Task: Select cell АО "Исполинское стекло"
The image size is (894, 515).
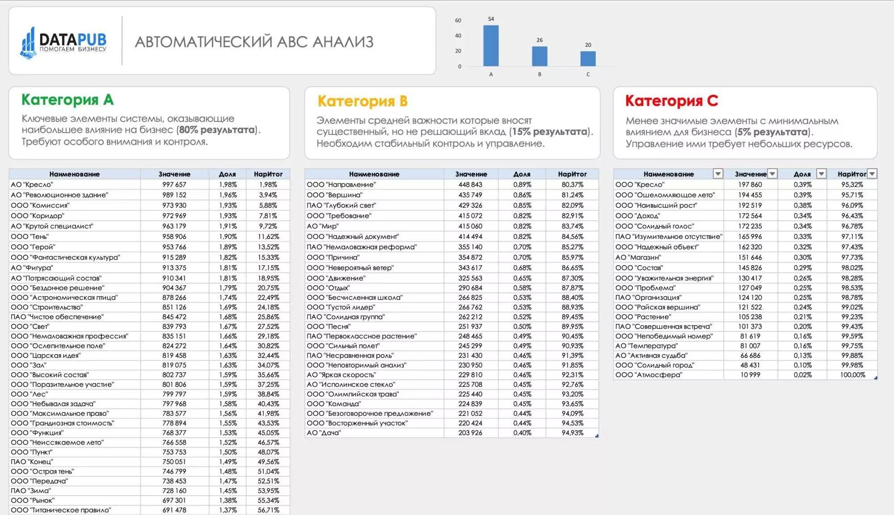Action: click(x=375, y=385)
